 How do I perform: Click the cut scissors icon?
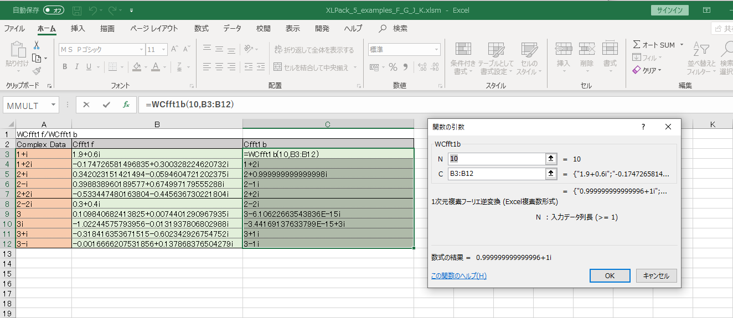(37, 45)
